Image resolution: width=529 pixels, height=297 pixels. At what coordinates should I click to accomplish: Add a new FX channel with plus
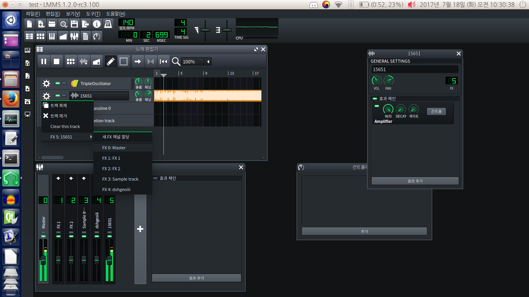(x=140, y=229)
